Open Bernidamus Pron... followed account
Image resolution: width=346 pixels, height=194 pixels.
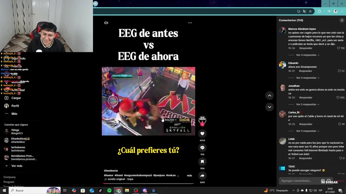coord(20,158)
